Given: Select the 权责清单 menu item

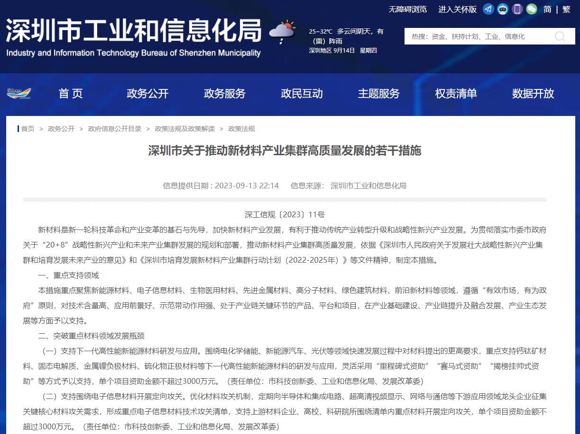Looking at the screenshot, I should point(456,94).
